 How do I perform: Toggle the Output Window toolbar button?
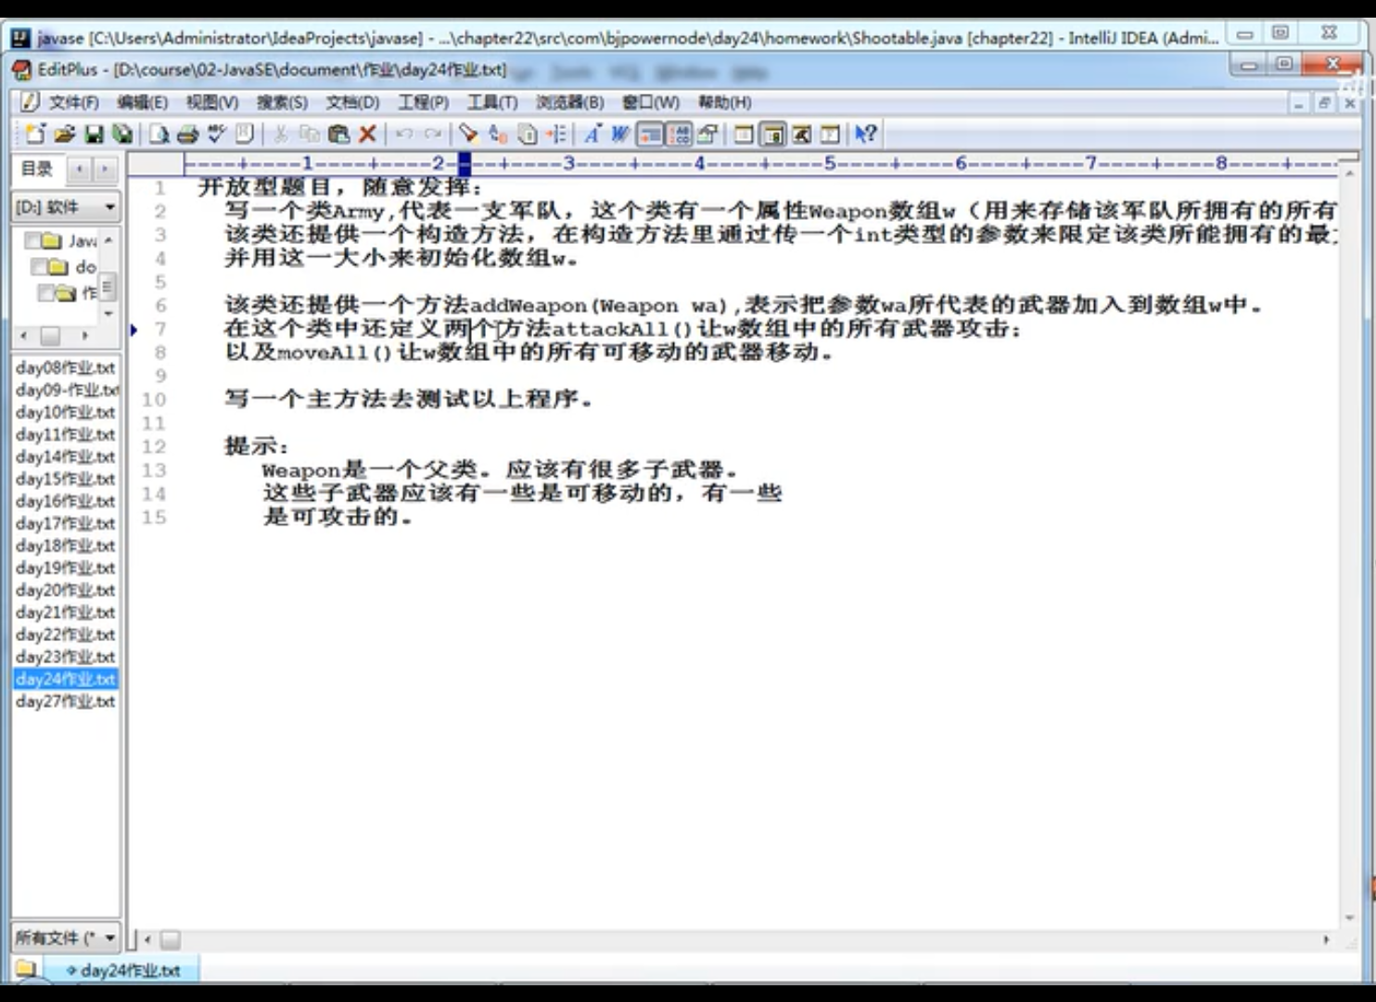click(x=802, y=135)
